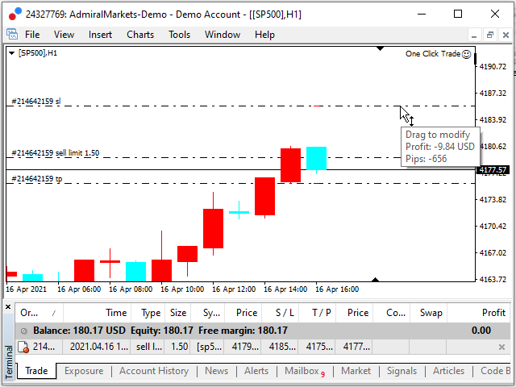Open the Insert menu
Screen dimensions: 516x387
click(100, 35)
